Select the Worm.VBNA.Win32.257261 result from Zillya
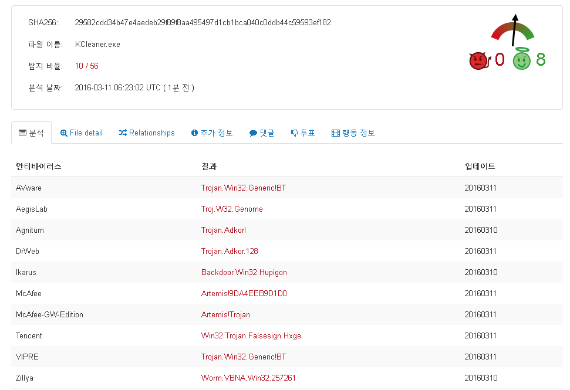Screen dimensions: 570x390 [248, 378]
